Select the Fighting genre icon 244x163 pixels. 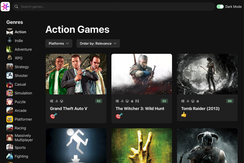click(x=9, y=156)
